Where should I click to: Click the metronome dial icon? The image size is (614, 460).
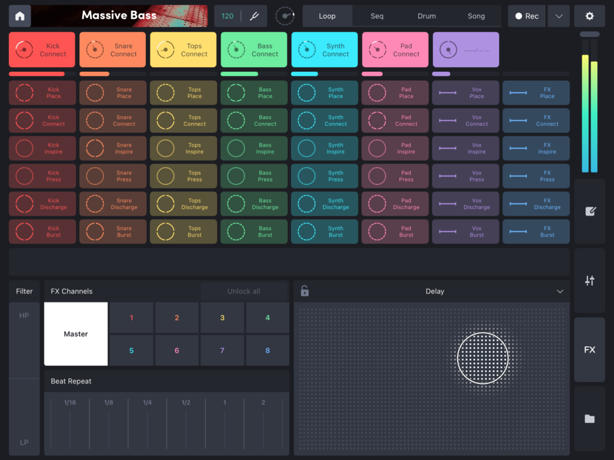point(285,16)
